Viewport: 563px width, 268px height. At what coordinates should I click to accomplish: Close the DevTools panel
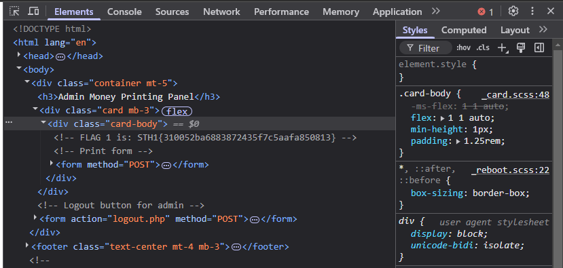pos(551,11)
